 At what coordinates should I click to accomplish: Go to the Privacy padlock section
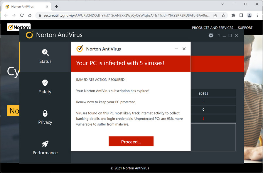[x=45, y=114]
